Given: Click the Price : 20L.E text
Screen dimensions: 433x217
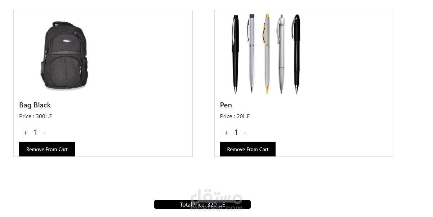Looking at the screenshot, I should [235, 116].
